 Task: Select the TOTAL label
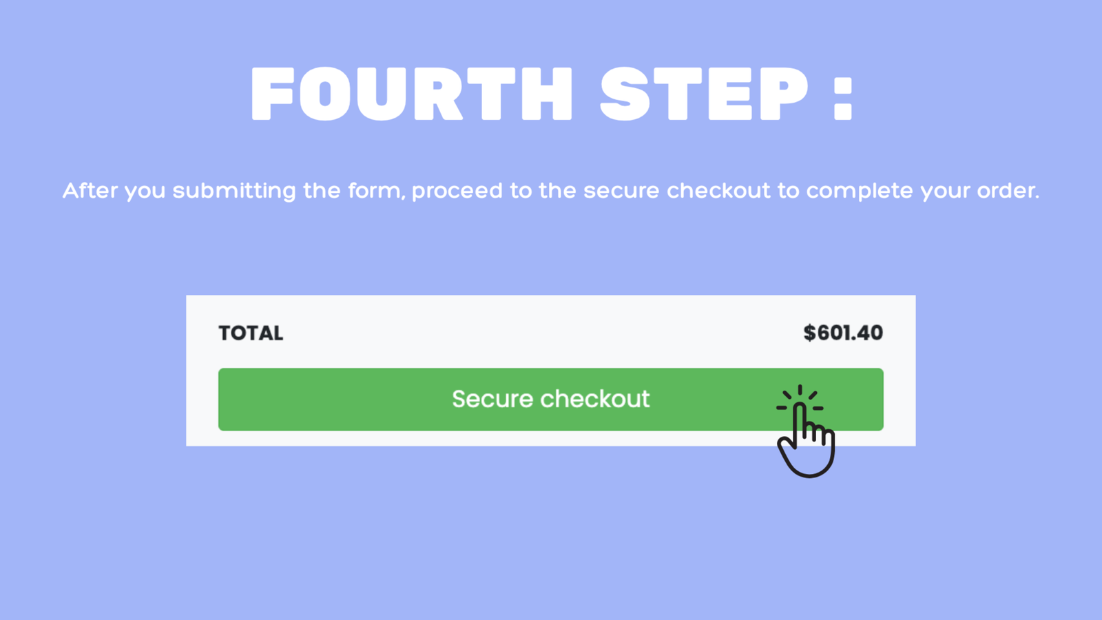pos(251,333)
